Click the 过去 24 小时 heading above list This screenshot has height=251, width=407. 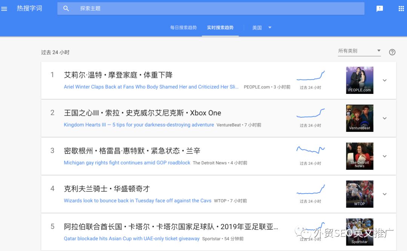tap(55, 52)
